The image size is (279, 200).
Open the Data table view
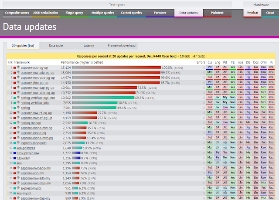[x=56, y=46]
